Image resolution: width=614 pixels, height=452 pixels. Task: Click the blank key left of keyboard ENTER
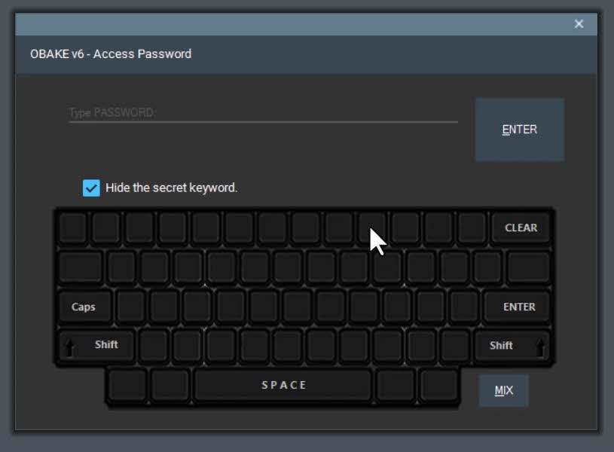click(x=464, y=307)
